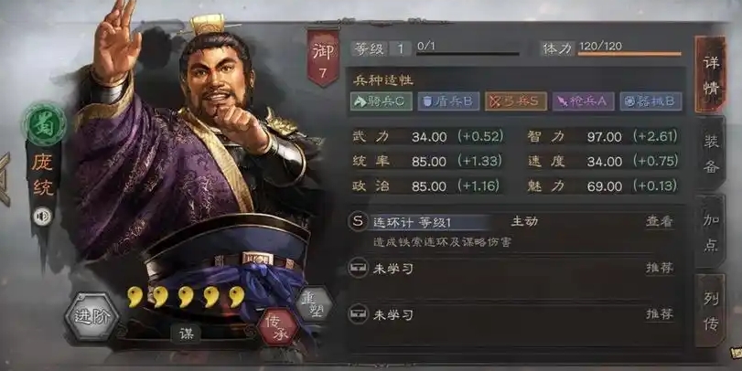Viewport: 742px width, 371px height.
Task: Select the 器械B troop aptitude badge
Action: click(x=651, y=101)
